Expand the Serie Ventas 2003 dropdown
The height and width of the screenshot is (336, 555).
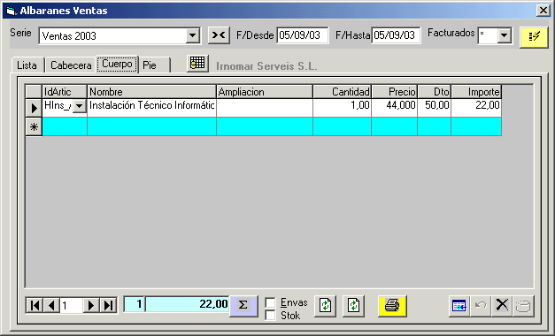point(193,35)
